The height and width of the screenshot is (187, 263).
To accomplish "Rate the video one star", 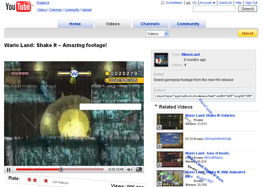I will [x=29, y=180].
